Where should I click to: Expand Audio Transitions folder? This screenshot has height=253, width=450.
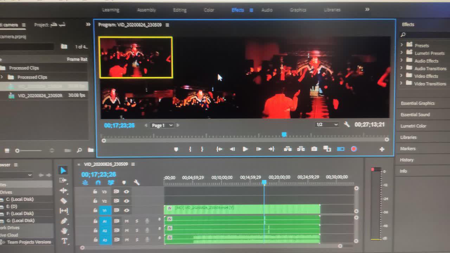coord(402,68)
